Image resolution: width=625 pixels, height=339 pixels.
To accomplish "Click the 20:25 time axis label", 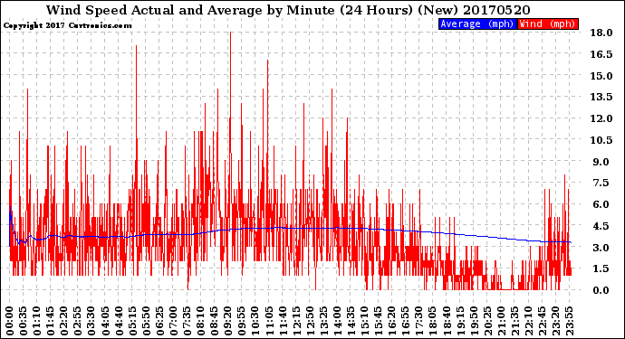I will [x=488, y=321].
